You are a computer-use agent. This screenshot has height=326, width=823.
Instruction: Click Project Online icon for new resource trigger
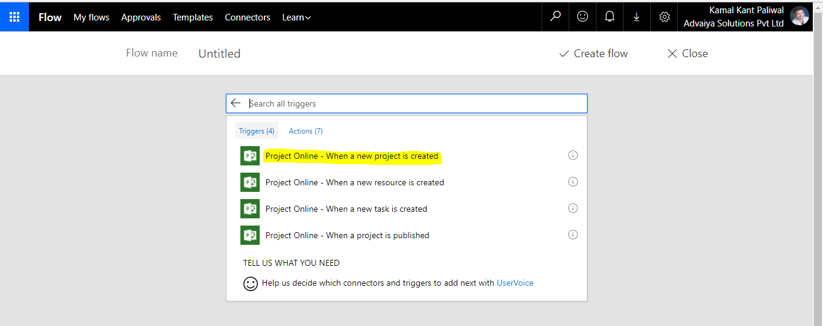point(250,182)
